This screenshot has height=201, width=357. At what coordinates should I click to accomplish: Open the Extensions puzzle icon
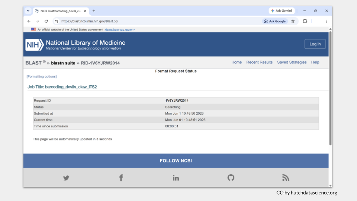tap(305, 21)
